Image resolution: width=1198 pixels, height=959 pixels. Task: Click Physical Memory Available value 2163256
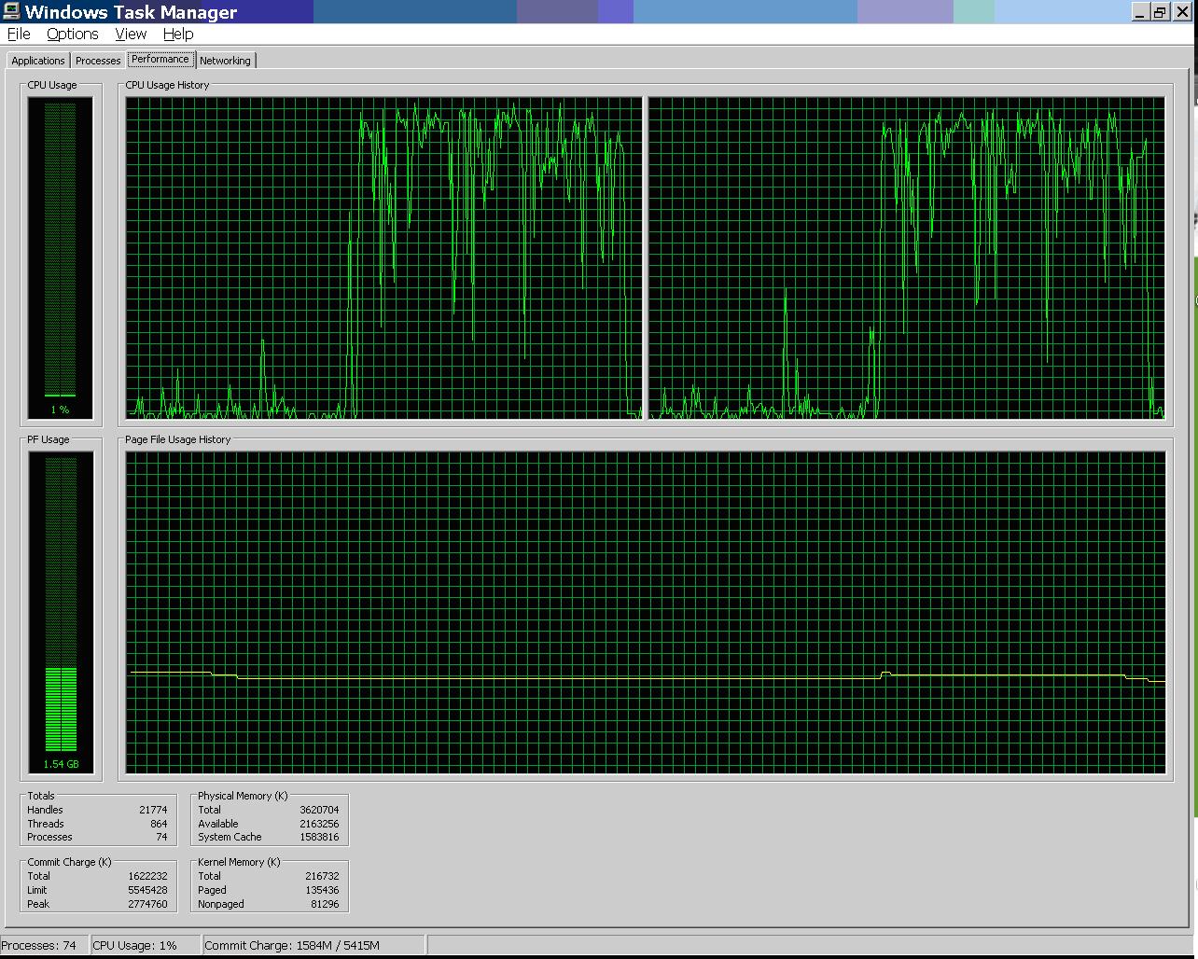319,824
